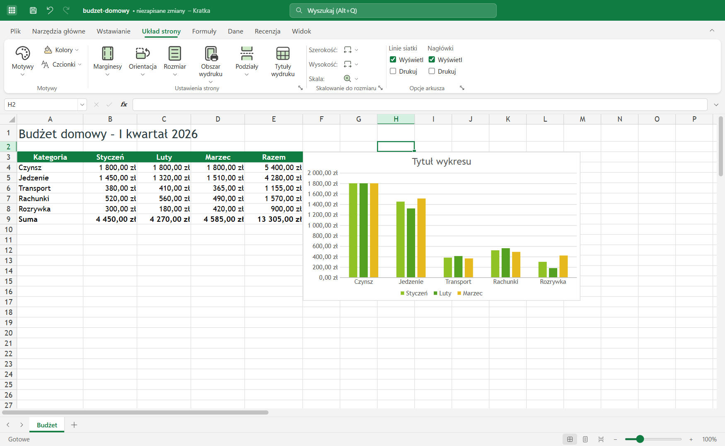
Task: Check Nagłówki Drukuj checkbox
Action: [x=432, y=71]
